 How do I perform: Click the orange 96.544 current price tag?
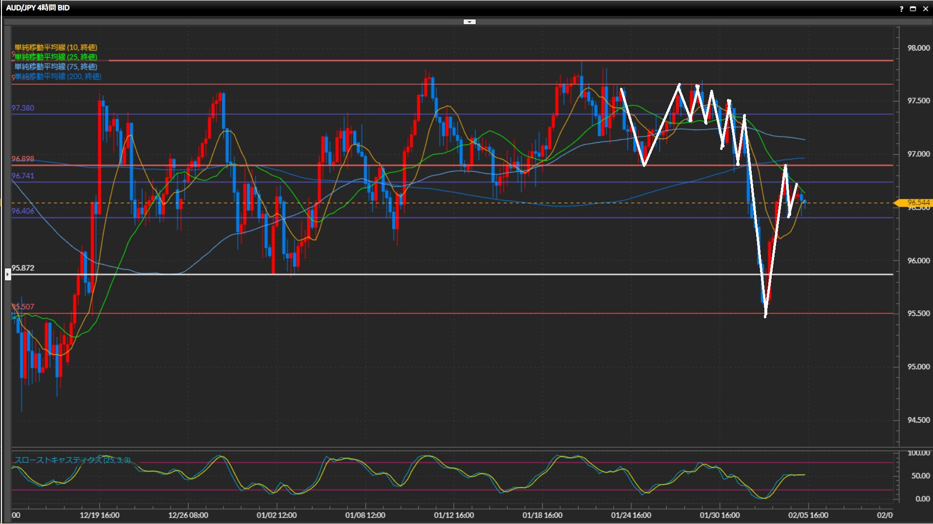coord(917,203)
